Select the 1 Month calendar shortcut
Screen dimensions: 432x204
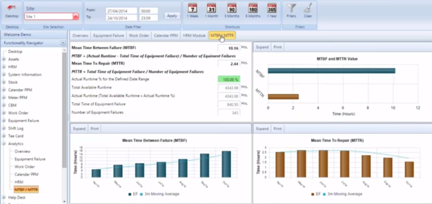[211, 8]
